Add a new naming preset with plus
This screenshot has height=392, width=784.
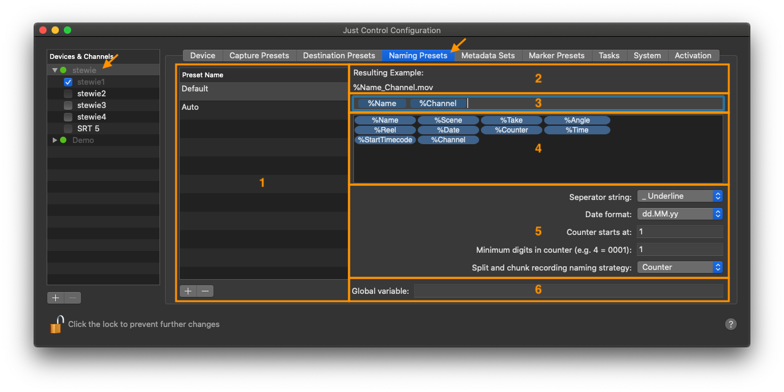click(188, 291)
